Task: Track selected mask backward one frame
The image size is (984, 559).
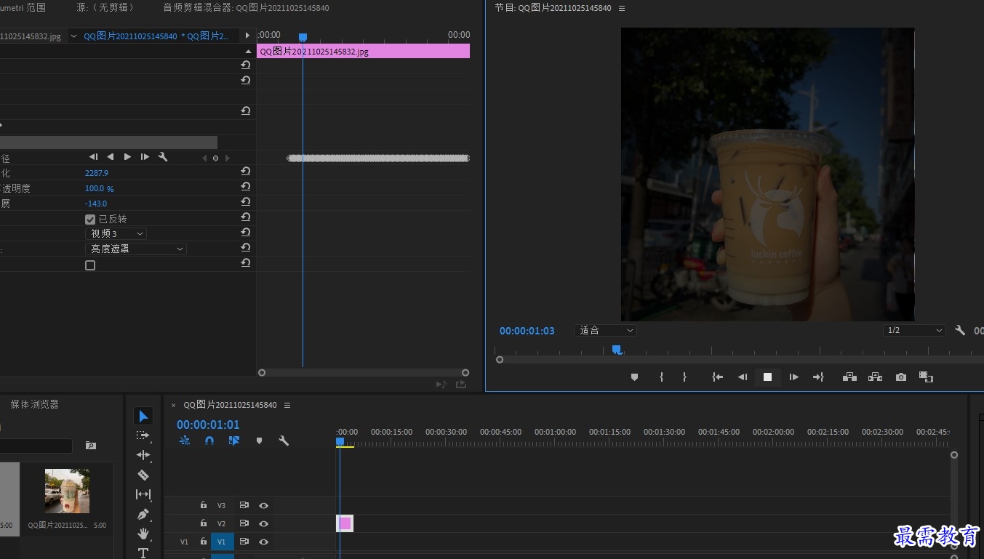Action: pyautogui.click(x=93, y=157)
